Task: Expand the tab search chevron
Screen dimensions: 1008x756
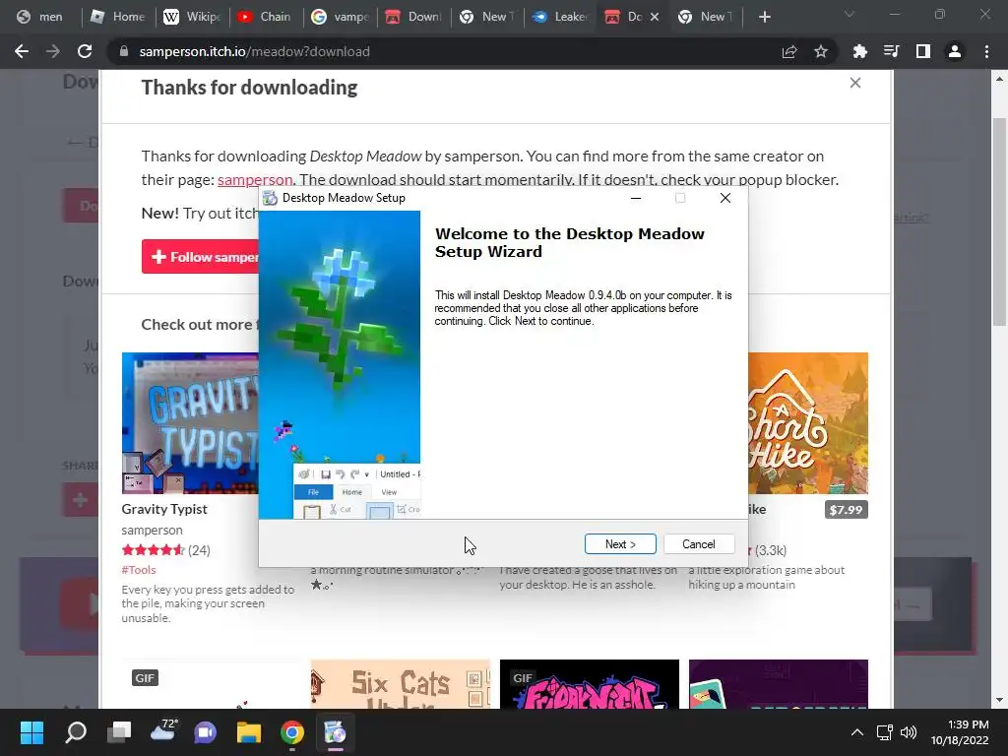Action: coord(850,14)
